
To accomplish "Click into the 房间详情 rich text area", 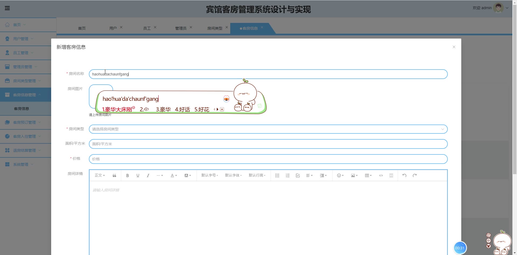I will (x=268, y=218).
